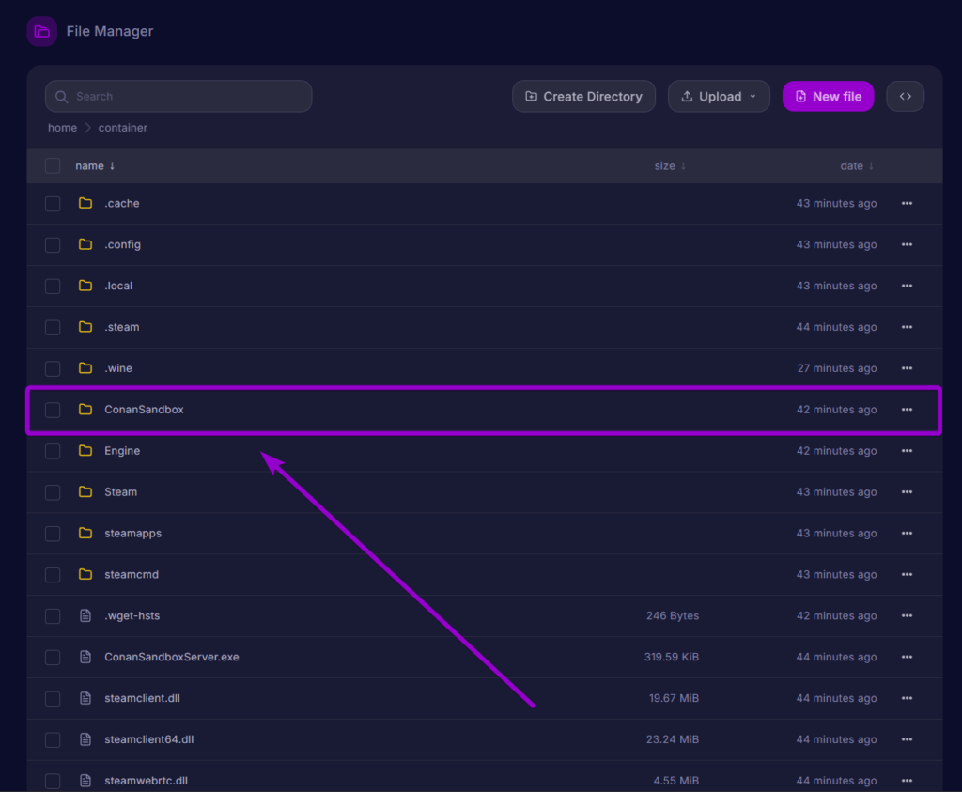Click the ConanSandboxServer.exe file icon

(85, 657)
